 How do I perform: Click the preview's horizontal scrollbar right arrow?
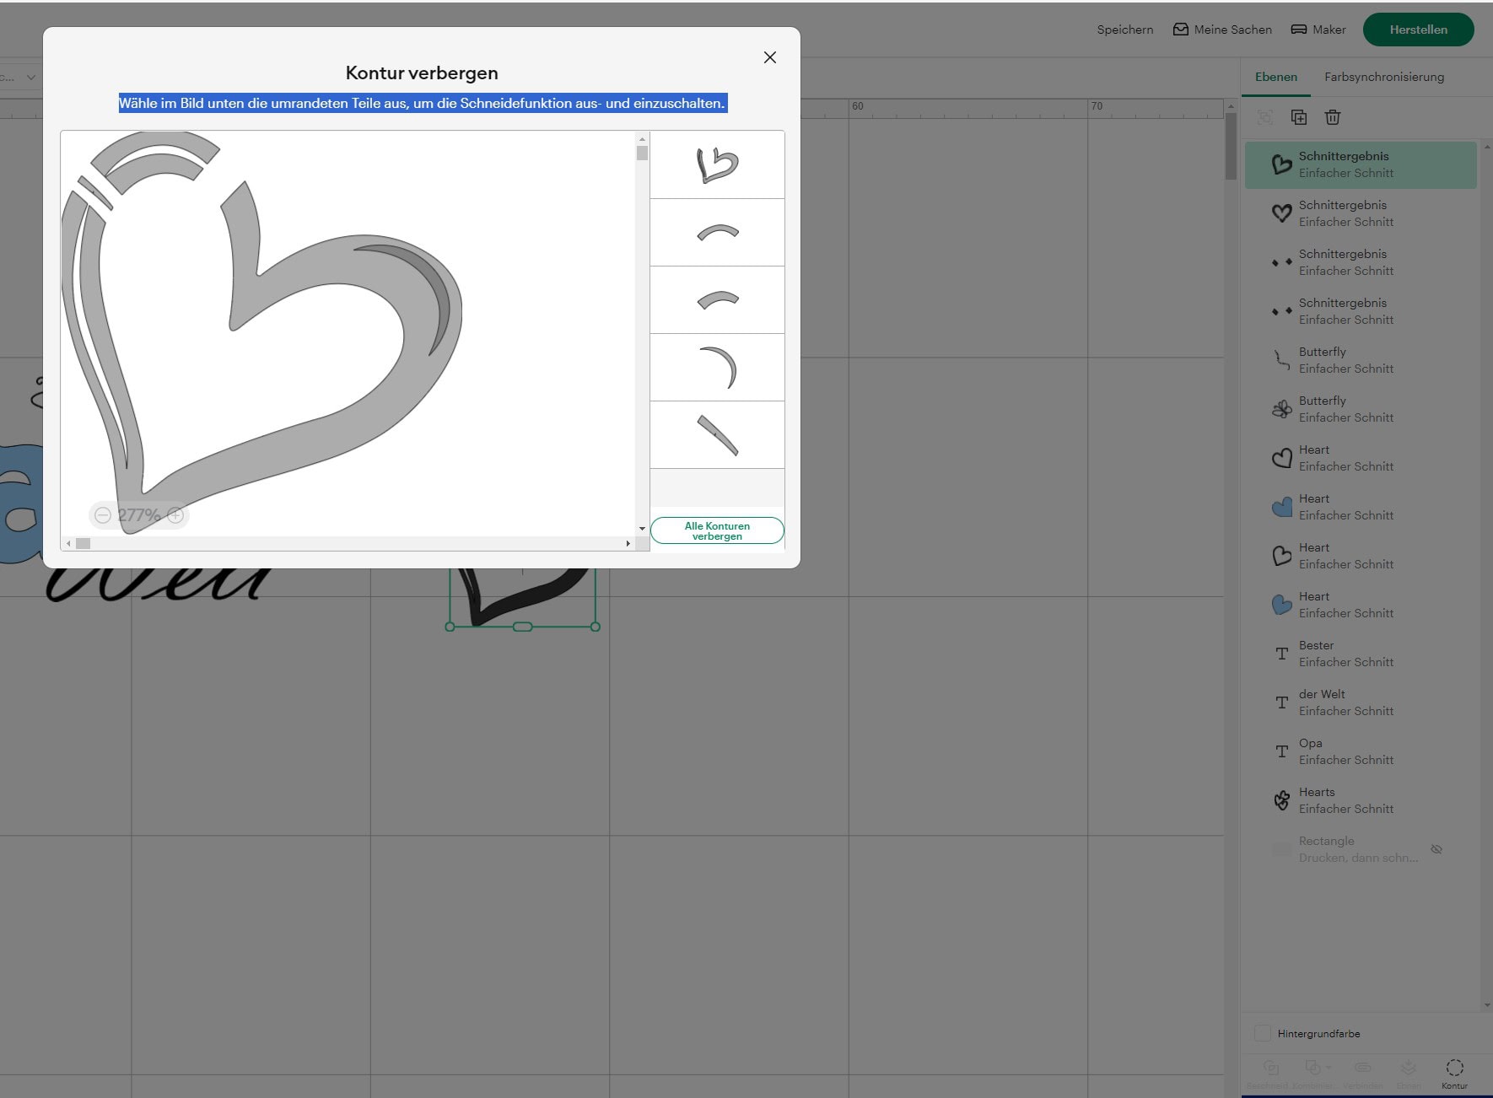point(628,544)
